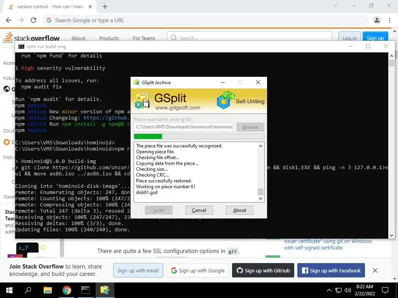Viewport: 398px width, 298px height.
Task: Click the command prompt scroll-down arrow
Action: click(x=391, y=236)
